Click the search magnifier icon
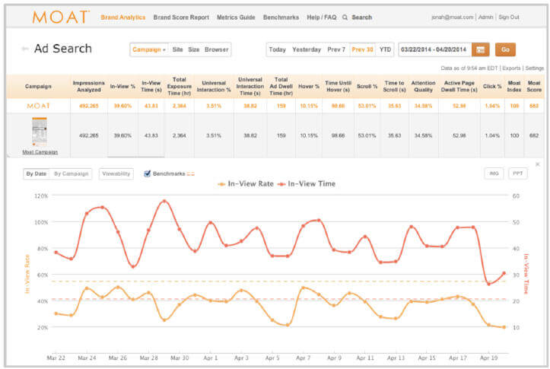Screen dimensions: 550x369 pos(345,17)
